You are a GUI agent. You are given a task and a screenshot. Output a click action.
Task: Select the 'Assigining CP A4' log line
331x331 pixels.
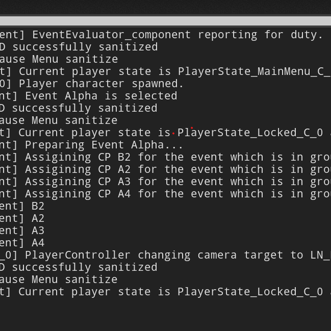(x=165, y=194)
